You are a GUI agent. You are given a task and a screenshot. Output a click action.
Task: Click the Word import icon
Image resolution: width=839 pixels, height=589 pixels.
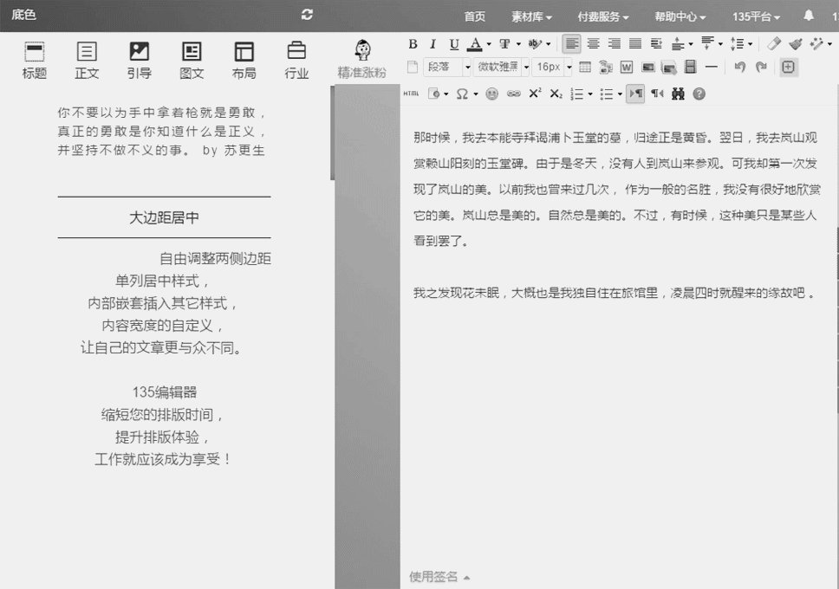pyautogui.click(x=626, y=67)
